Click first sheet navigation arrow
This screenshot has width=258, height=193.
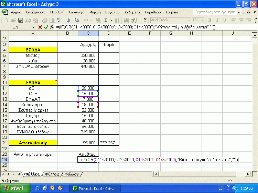3,174
